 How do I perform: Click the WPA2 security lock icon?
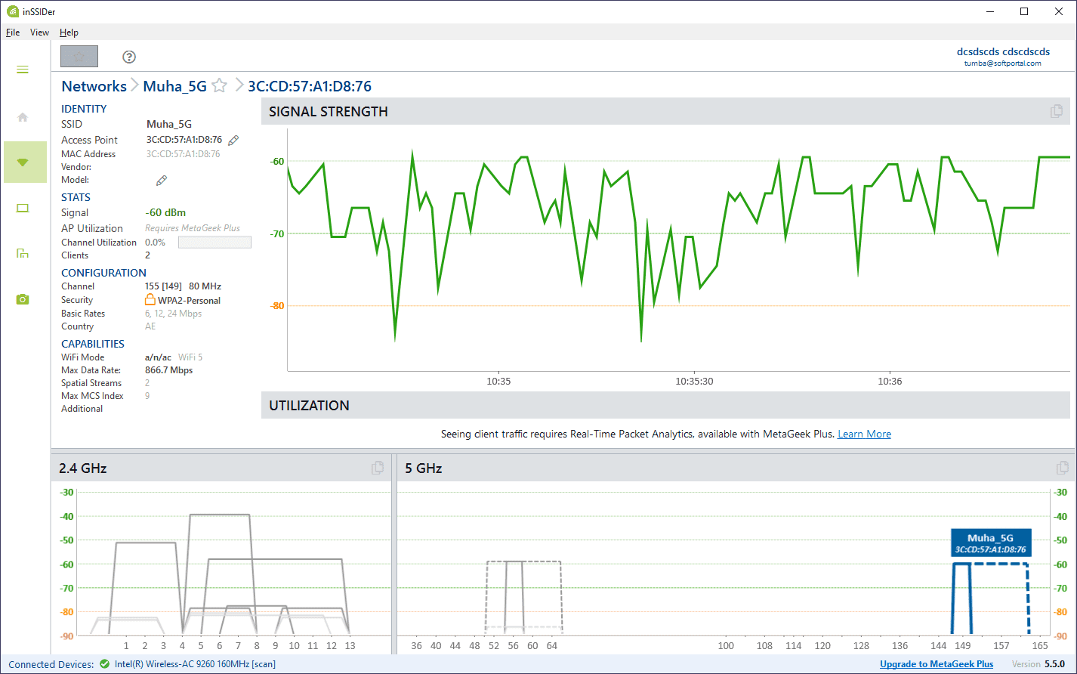pyautogui.click(x=150, y=300)
